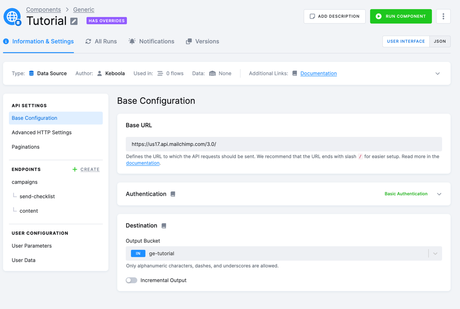This screenshot has width=460, height=309.
Task: Expand the component info bar chevron
Action: pos(437,74)
